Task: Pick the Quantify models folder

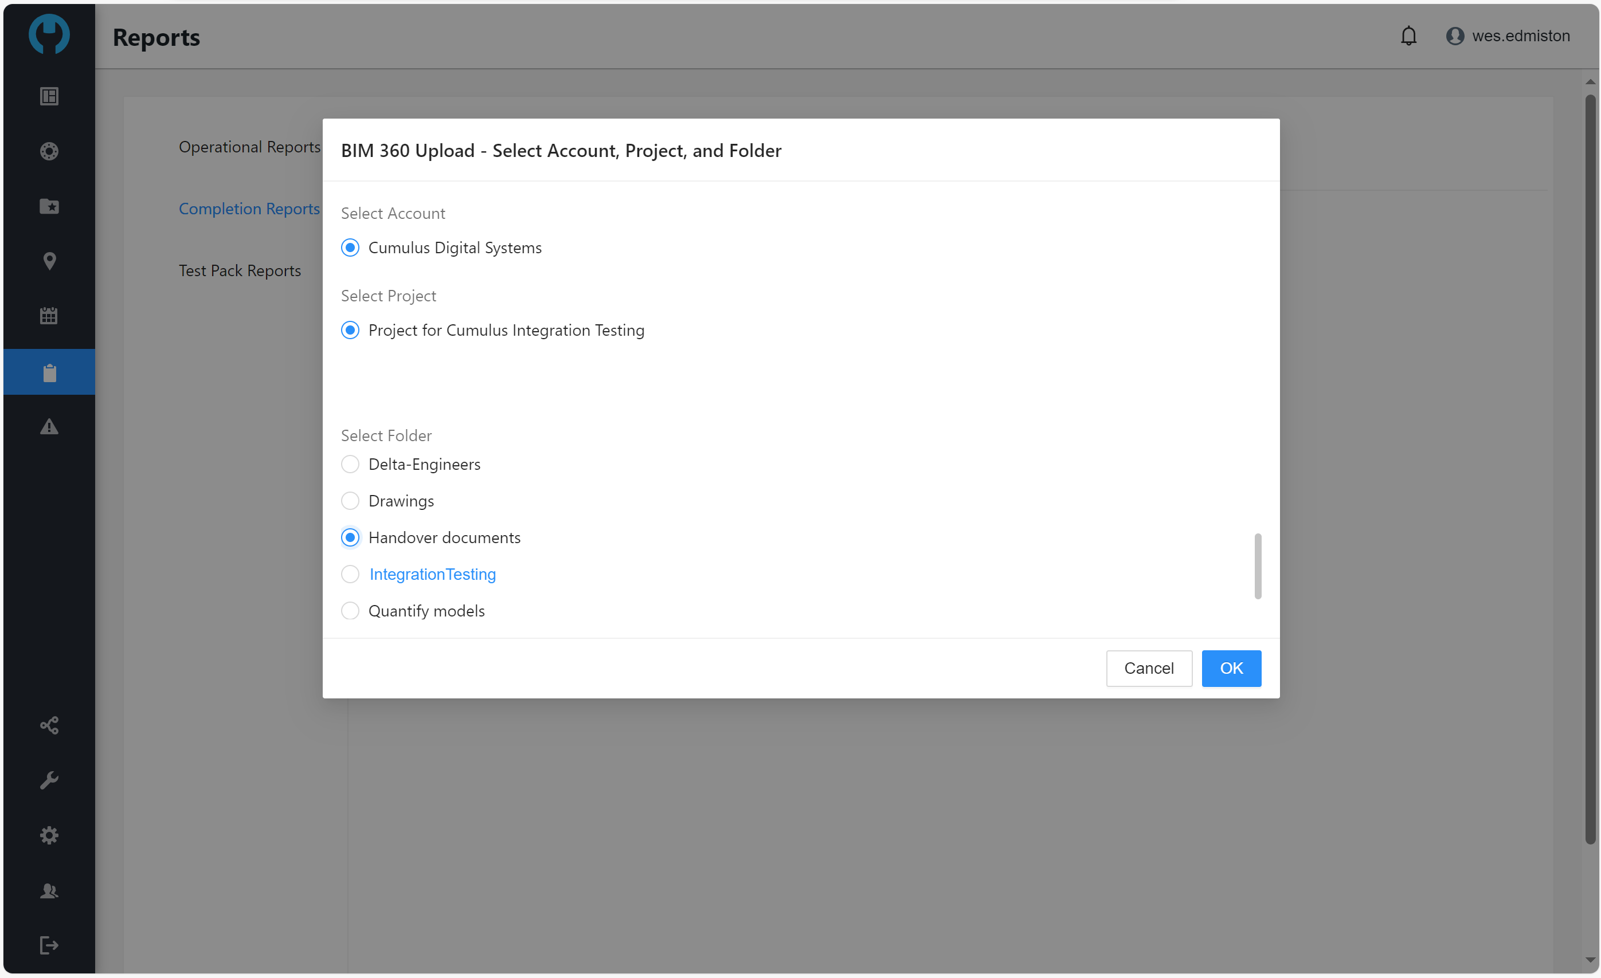Action: point(350,611)
